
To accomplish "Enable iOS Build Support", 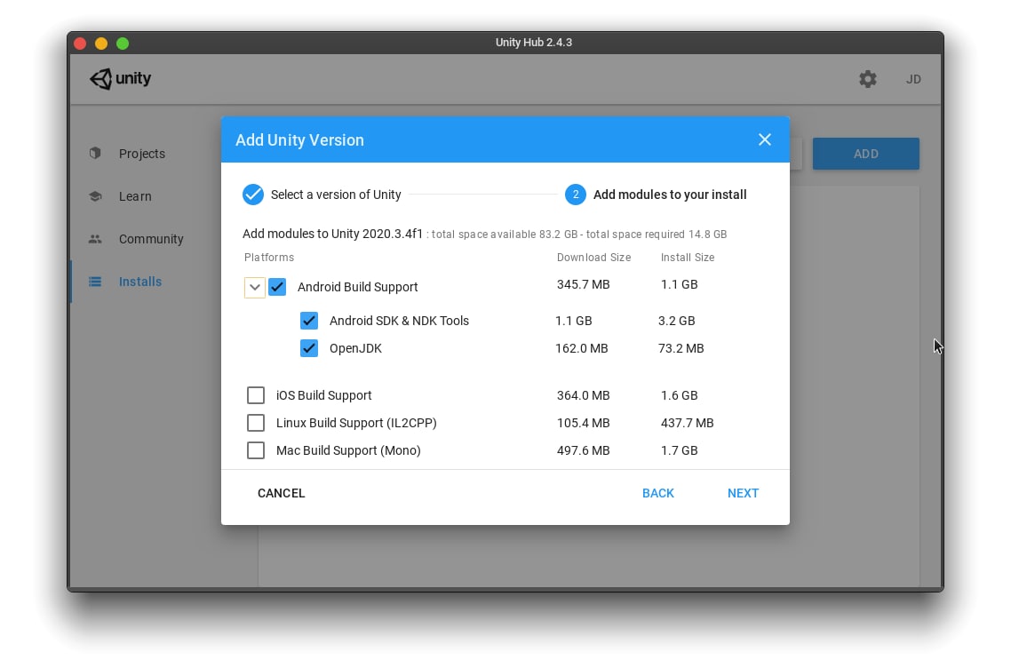I will tap(256, 394).
